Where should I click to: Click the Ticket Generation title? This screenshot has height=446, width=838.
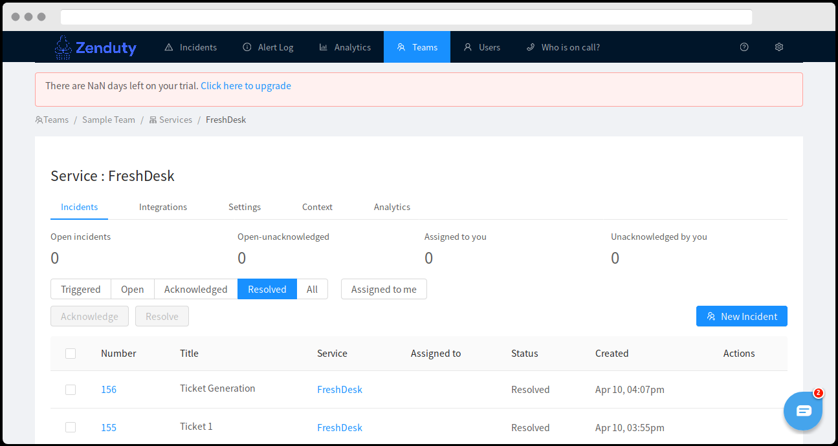217,388
